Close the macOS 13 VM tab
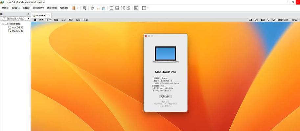Image resolution: width=300 pixels, height=131 pixels. (x=49, y=15)
